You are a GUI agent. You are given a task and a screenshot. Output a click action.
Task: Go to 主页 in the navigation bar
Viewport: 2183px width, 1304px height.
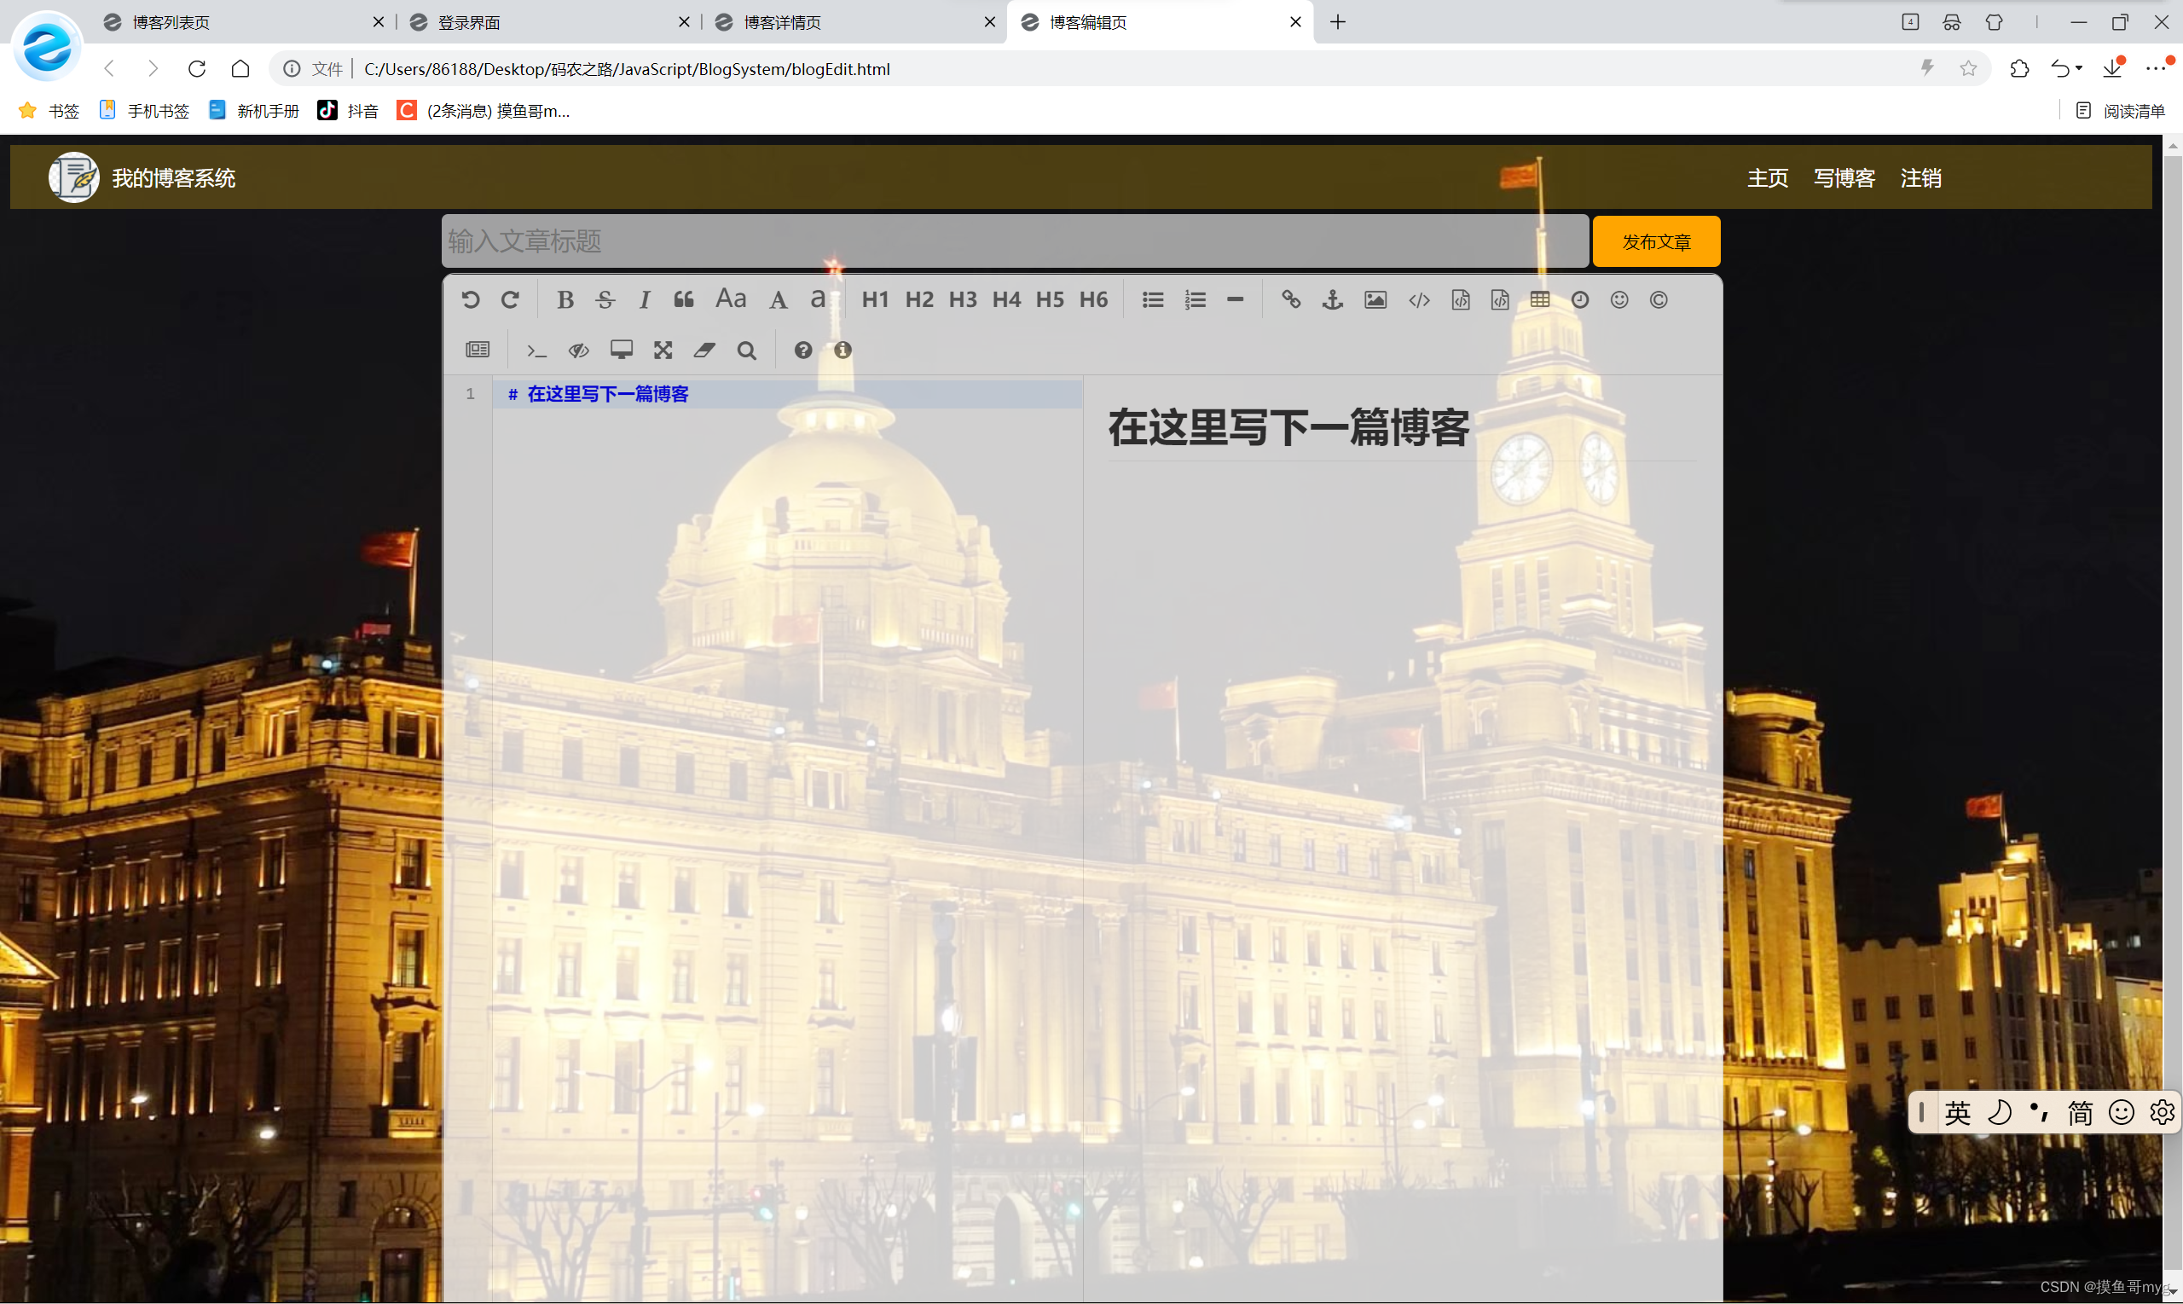pyautogui.click(x=1767, y=178)
